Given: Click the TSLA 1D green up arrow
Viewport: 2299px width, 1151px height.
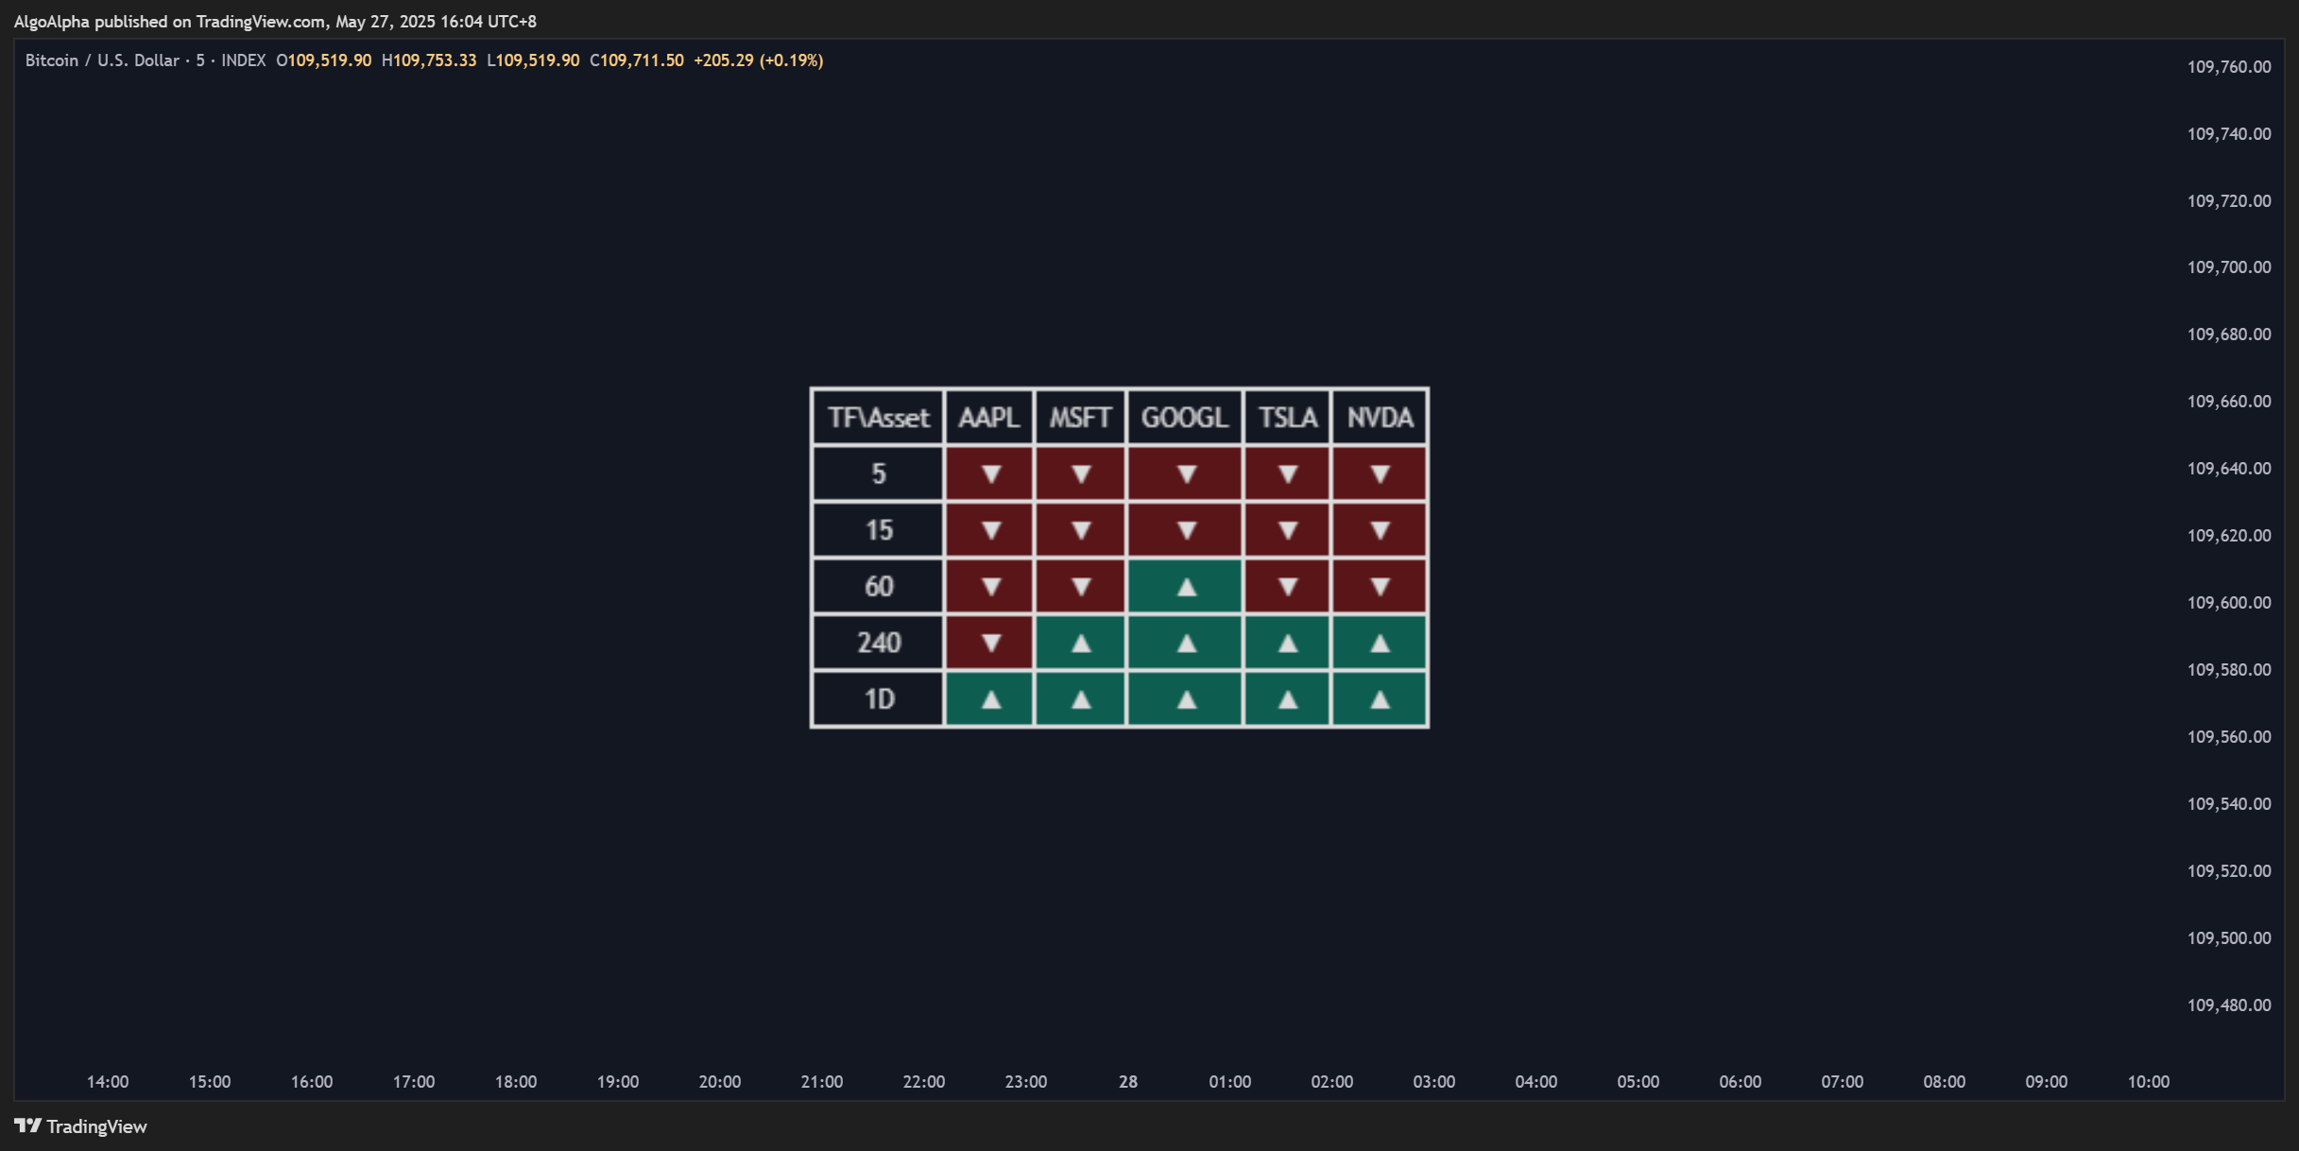Looking at the screenshot, I should 1287,699.
